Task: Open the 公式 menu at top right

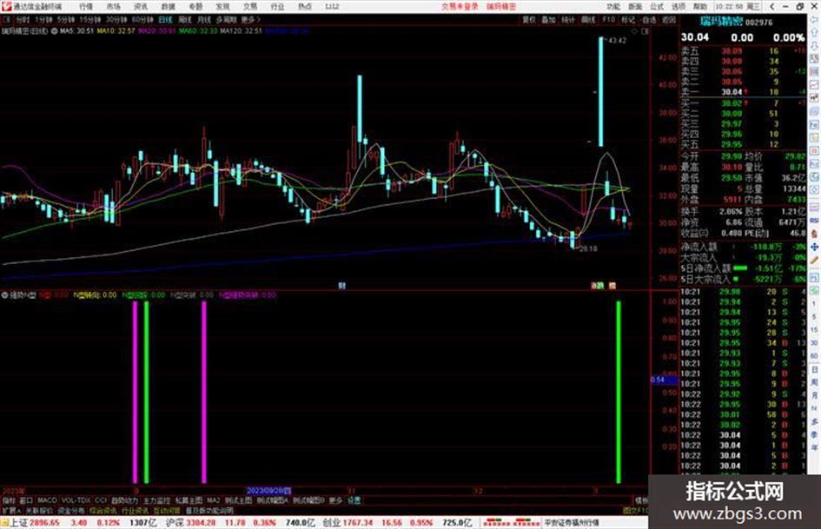Action: [657, 6]
